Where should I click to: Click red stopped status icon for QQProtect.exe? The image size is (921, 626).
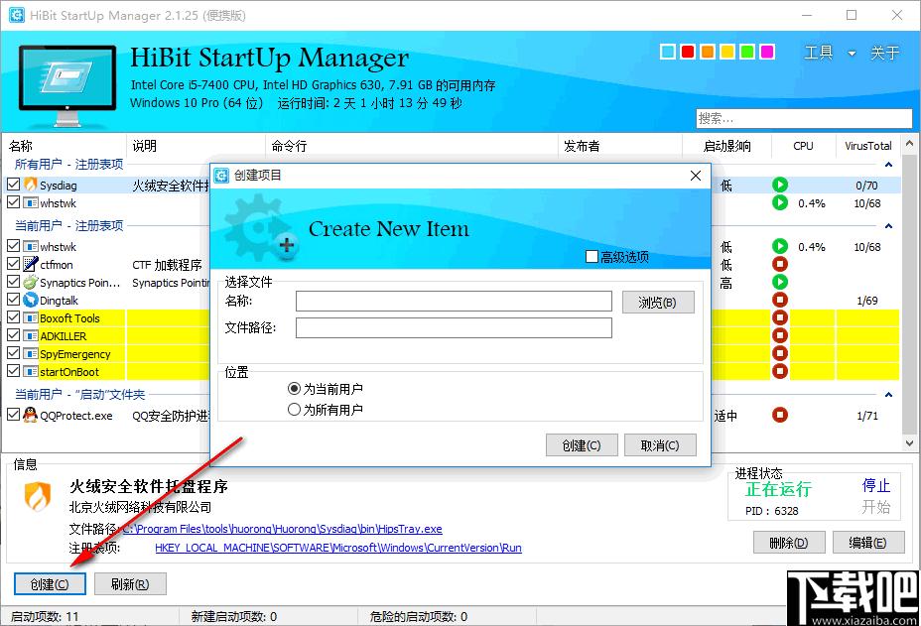click(x=779, y=415)
